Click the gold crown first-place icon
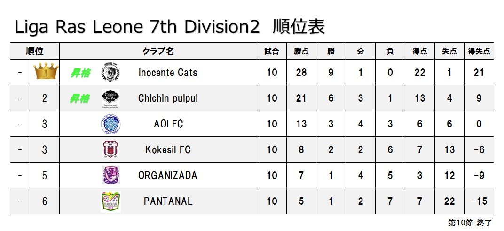The image size is (504, 231). [x=46, y=71]
